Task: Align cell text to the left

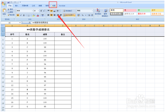Action: [x=48, y=15]
